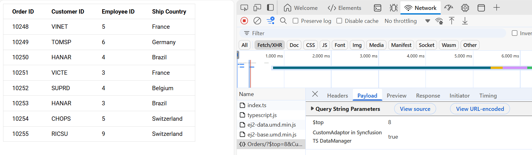Select the TOMSP customer cell

click(x=61, y=42)
